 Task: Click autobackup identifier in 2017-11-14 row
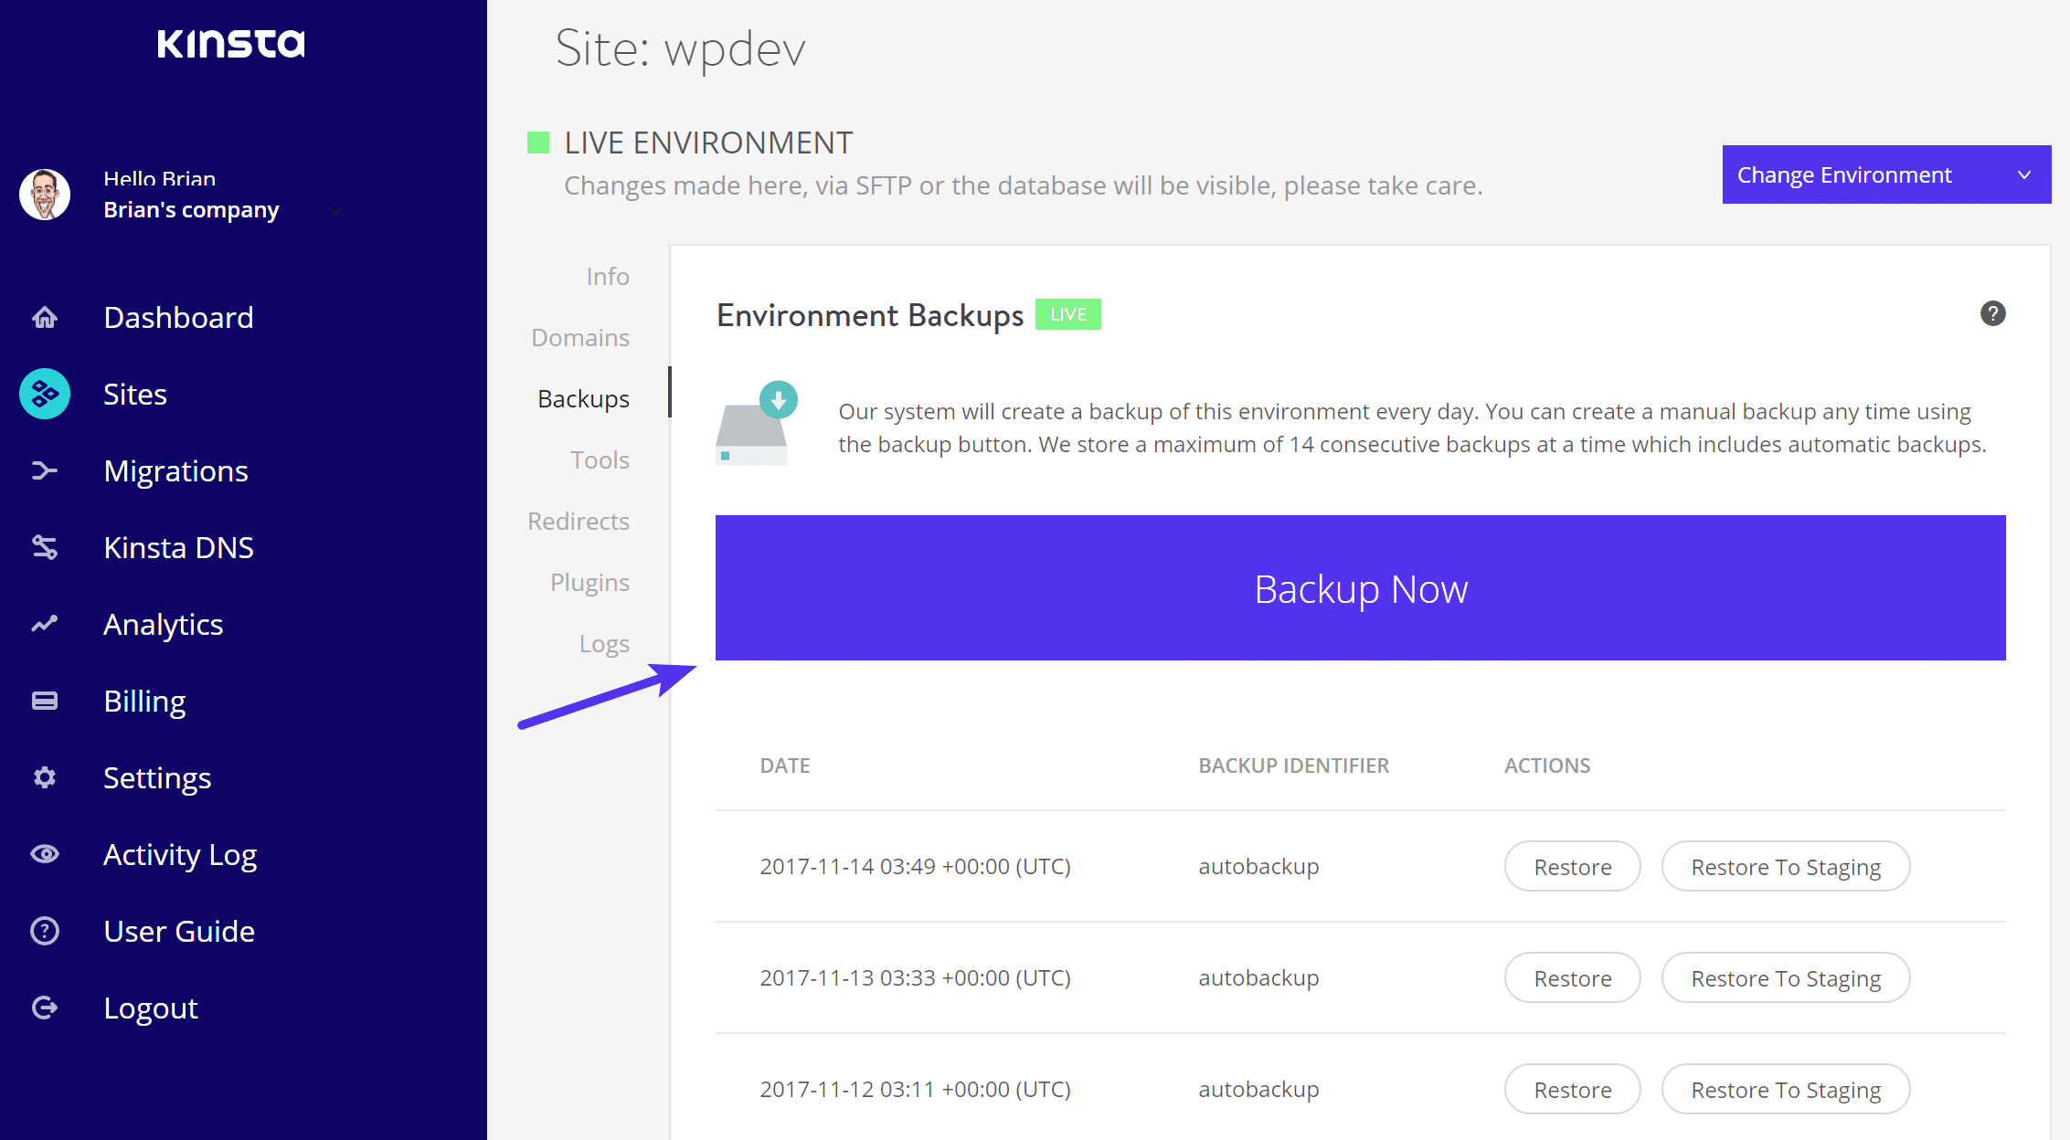click(x=1258, y=866)
